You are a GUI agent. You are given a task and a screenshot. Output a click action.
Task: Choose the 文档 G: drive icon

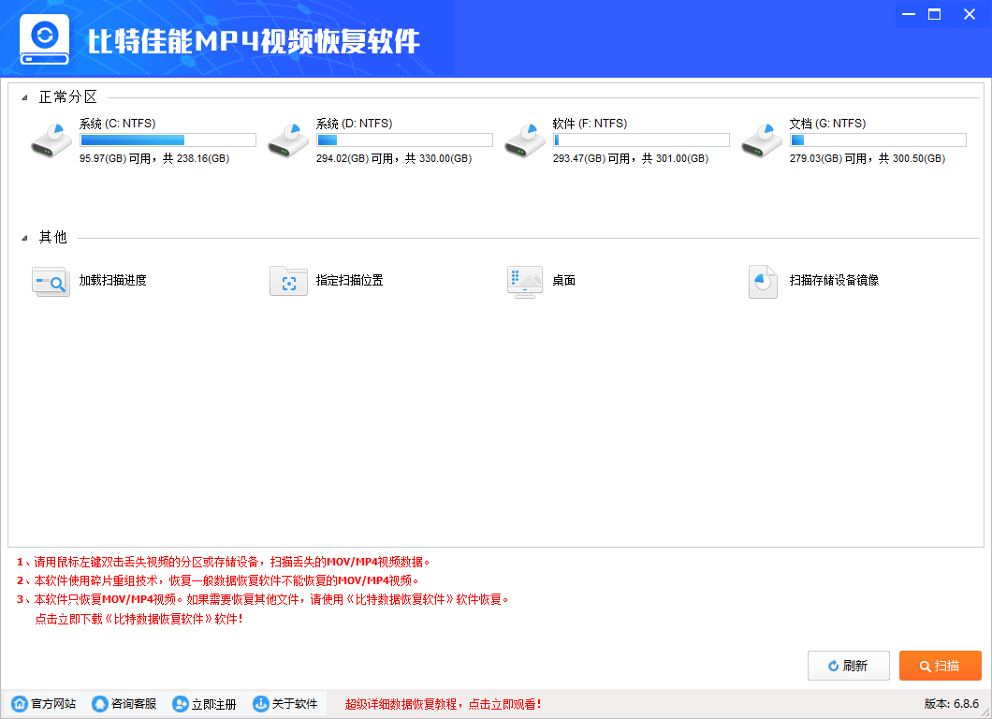click(761, 140)
